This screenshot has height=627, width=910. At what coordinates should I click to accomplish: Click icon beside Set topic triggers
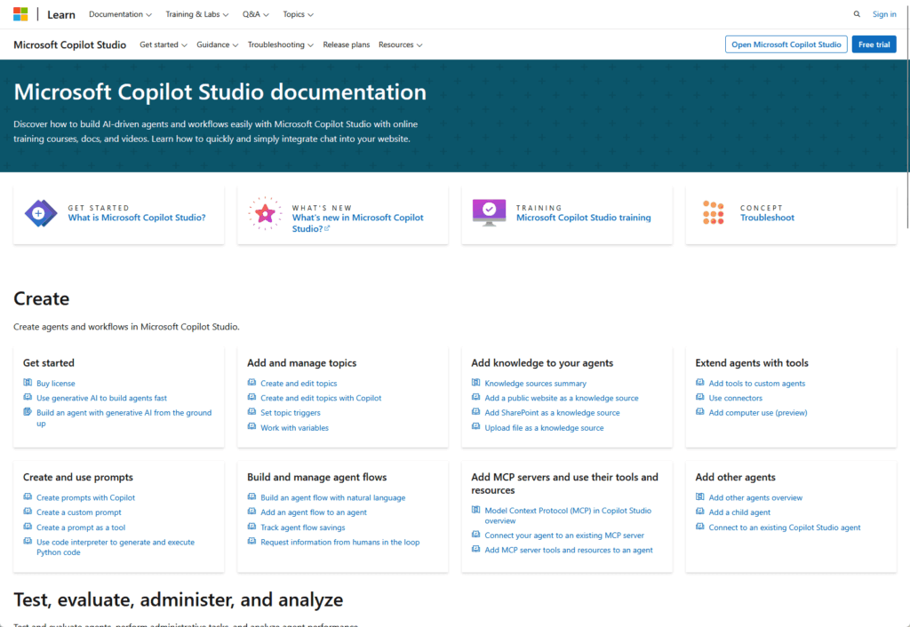(251, 412)
